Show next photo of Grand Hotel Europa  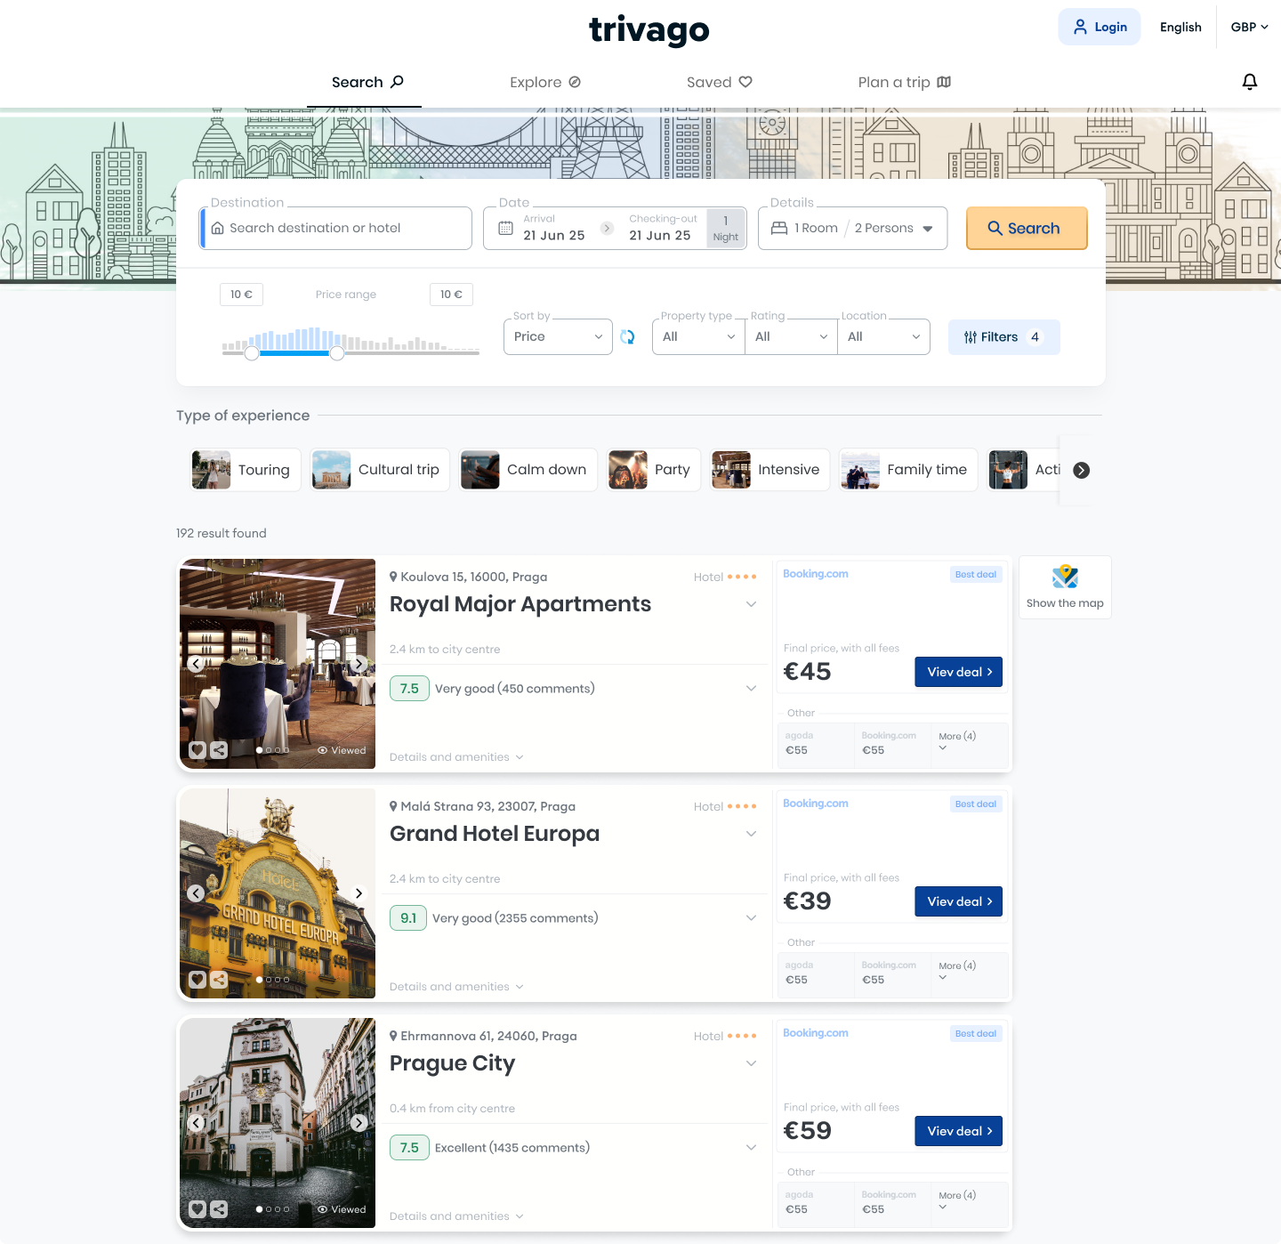click(359, 893)
